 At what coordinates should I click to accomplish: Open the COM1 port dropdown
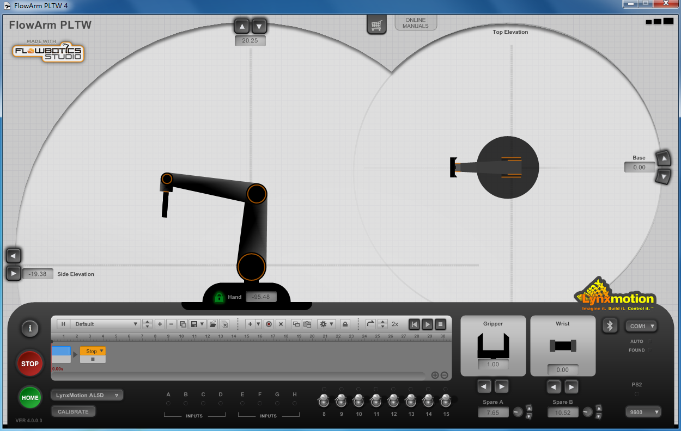click(x=640, y=326)
